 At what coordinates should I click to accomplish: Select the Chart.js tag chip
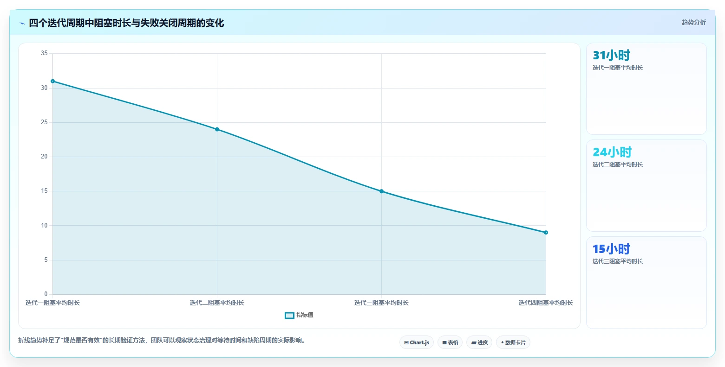pos(417,342)
